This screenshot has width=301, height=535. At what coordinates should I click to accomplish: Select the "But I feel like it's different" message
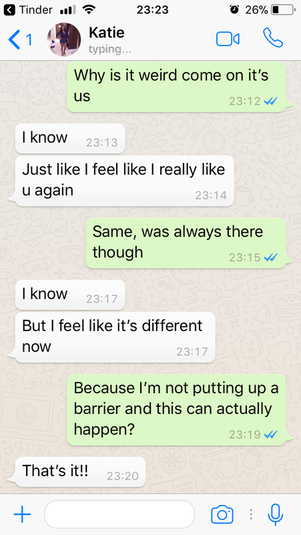tap(115, 337)
